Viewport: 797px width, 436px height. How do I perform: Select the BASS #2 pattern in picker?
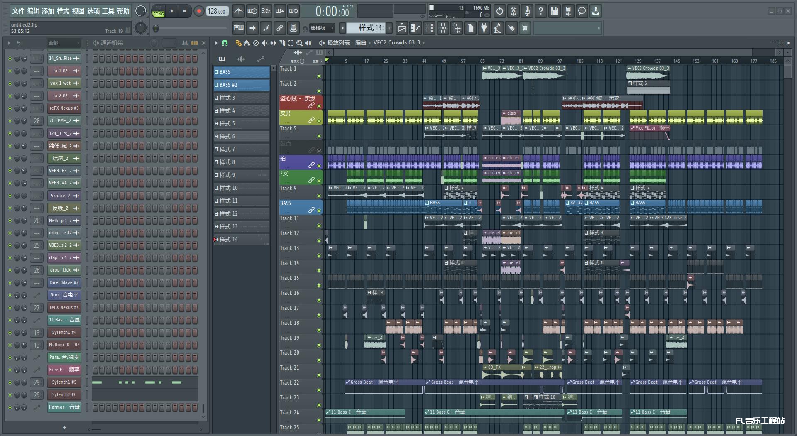242,85
